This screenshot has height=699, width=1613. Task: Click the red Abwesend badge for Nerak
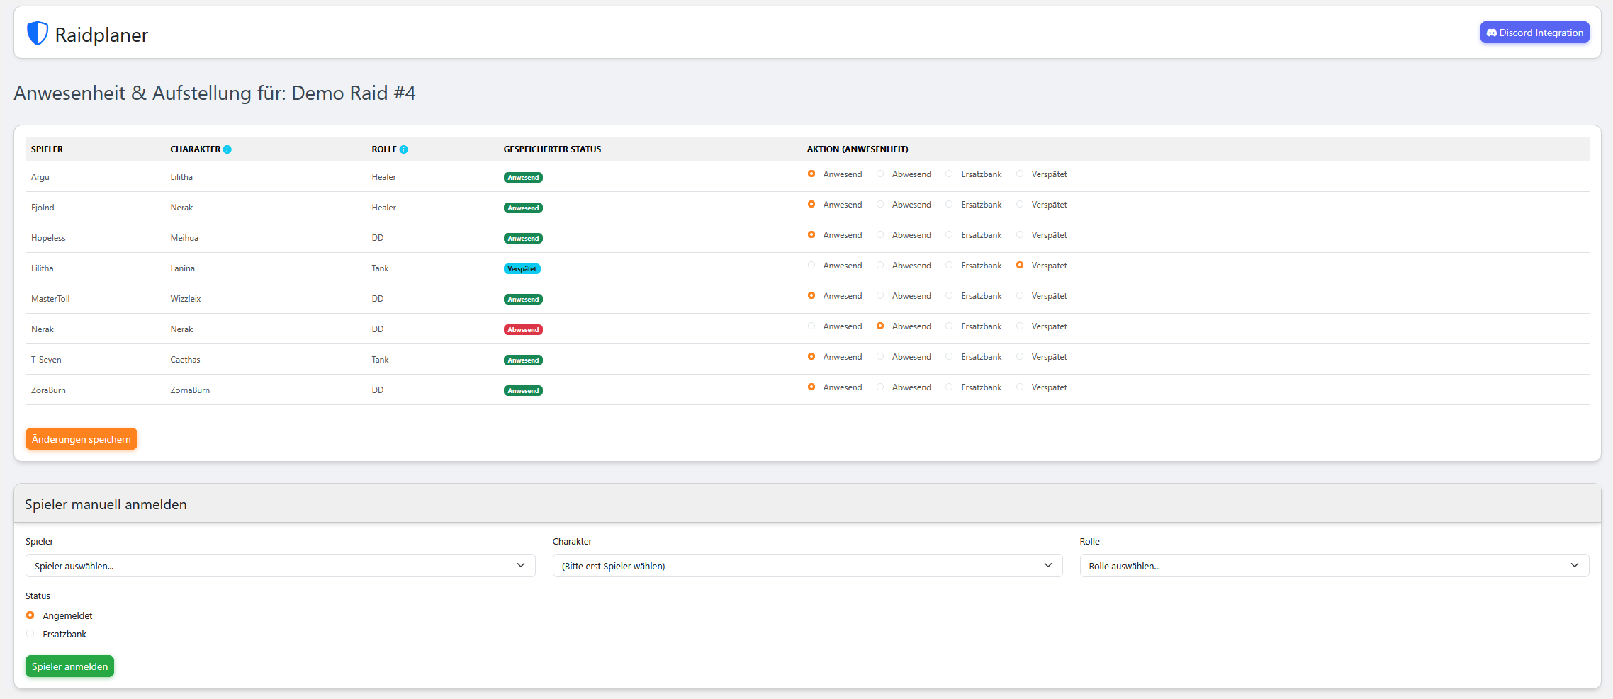[523, 329]
